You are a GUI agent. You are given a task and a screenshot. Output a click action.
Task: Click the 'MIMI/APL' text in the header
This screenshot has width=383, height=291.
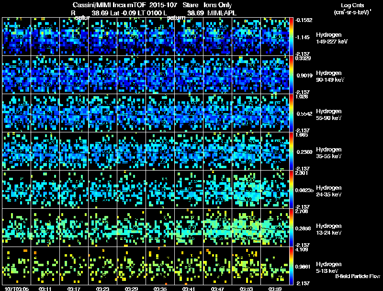click(222, 13)
